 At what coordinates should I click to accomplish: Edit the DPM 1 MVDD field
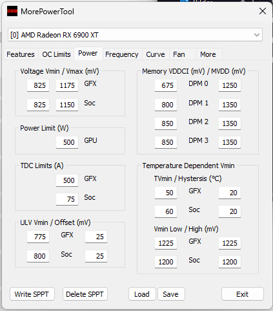click(230, 105)
